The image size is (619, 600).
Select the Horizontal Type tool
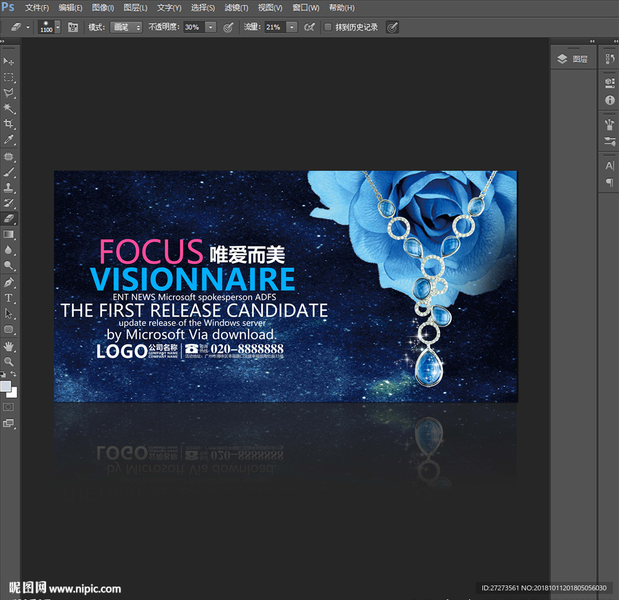click(x=8, y=298)
